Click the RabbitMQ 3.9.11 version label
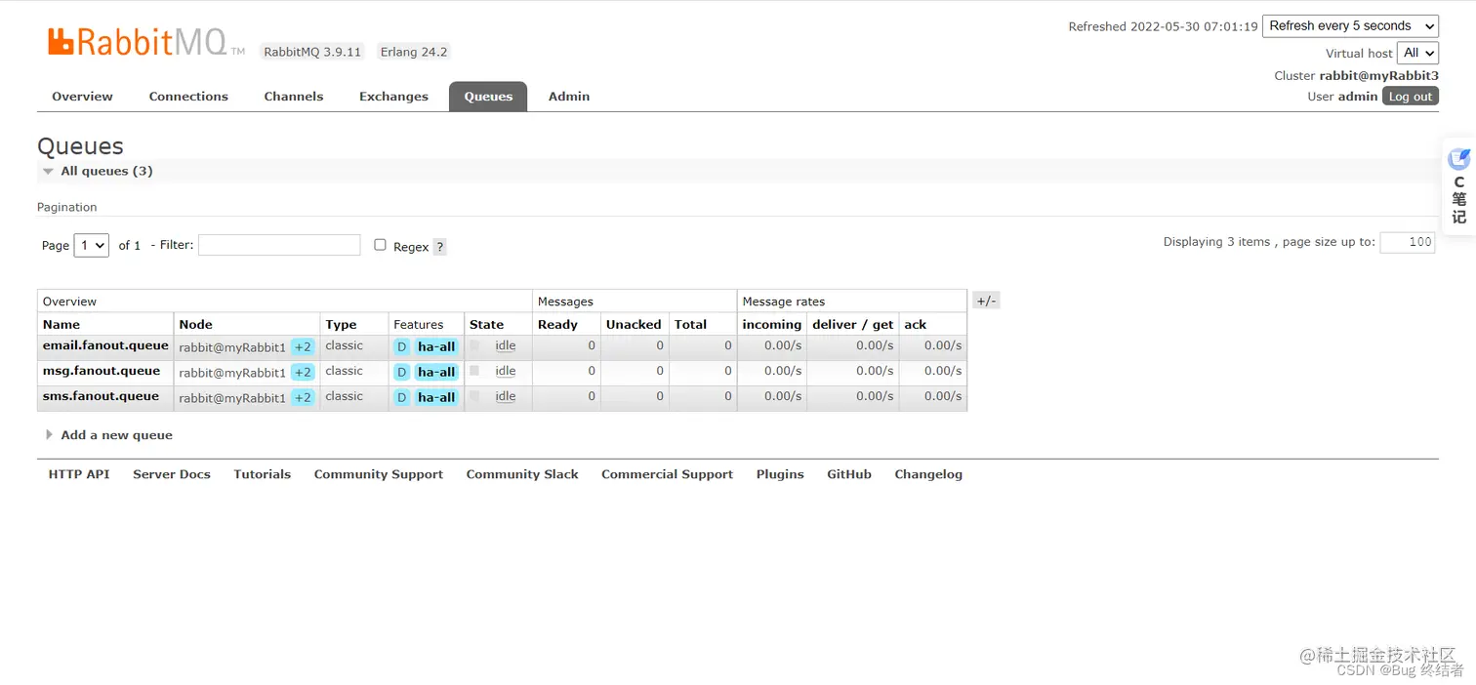 pos(312,52)
